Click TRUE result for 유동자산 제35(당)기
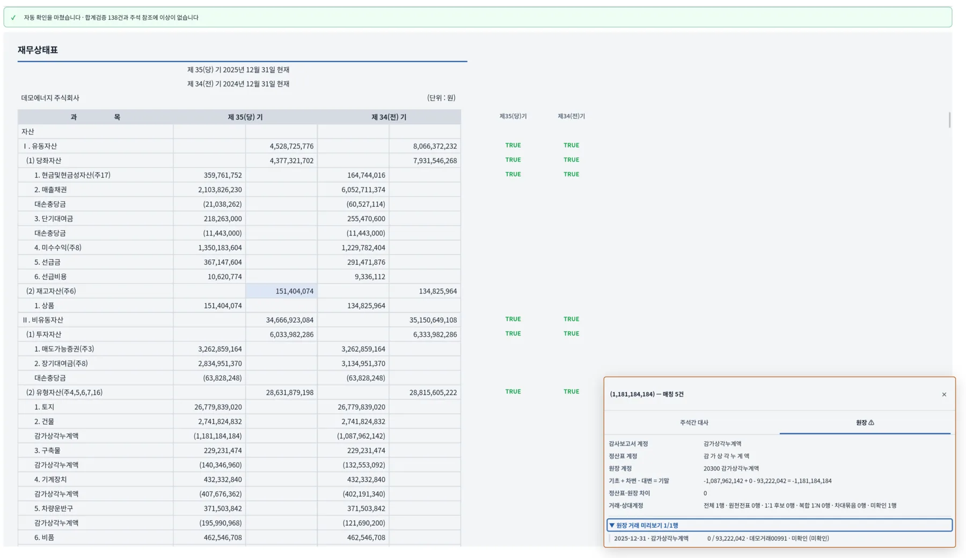Screen dimensions: 966x558 [x=513, y=146]
